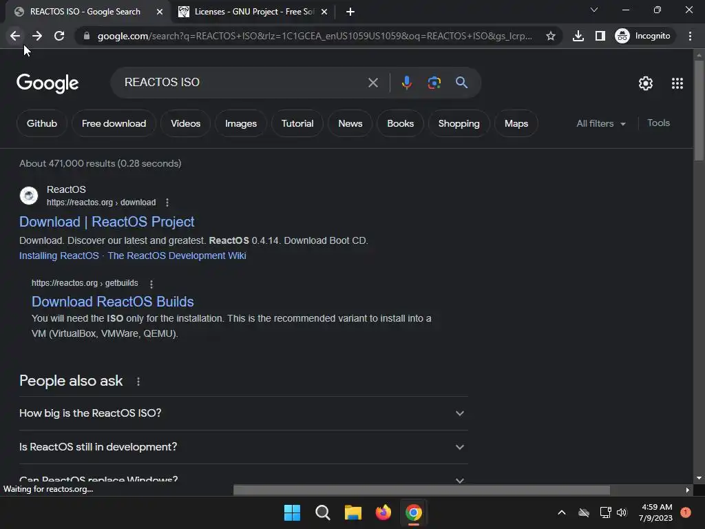Open Download | ReactOS Project link
The image size is (705, 529).
tap(107, 222)
